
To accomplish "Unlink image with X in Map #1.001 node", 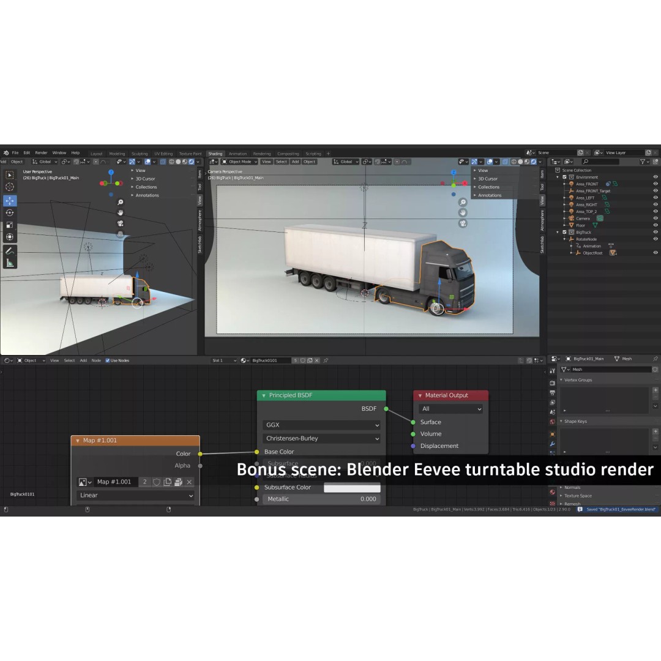I will coord(189,482).
